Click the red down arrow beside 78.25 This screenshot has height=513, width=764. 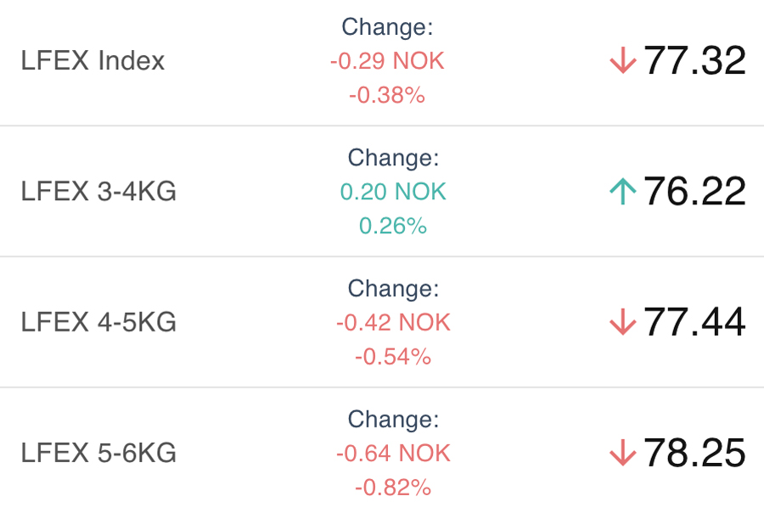click(622, 453)
